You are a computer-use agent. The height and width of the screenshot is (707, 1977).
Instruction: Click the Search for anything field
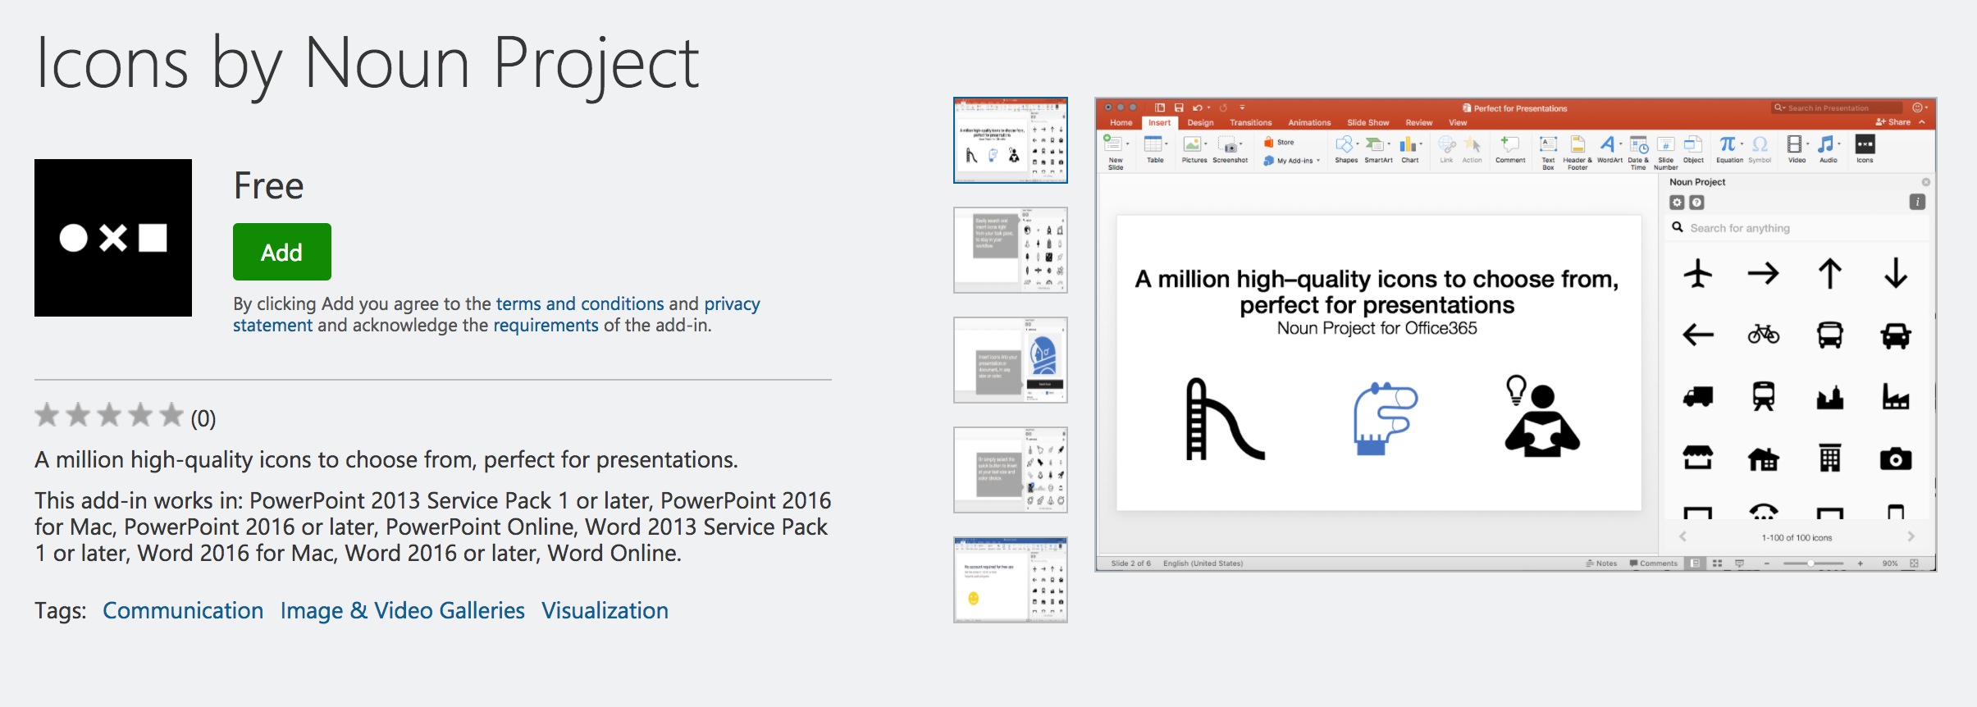[x=1797, y=228]
